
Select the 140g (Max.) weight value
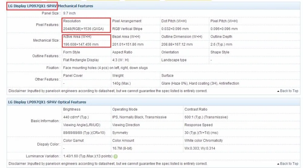[x=122, y=83]
